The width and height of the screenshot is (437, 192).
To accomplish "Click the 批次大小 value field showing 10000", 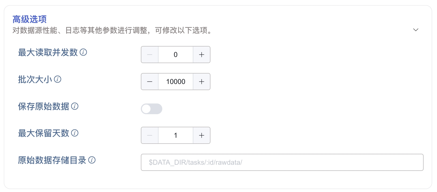I will (175, 82).
